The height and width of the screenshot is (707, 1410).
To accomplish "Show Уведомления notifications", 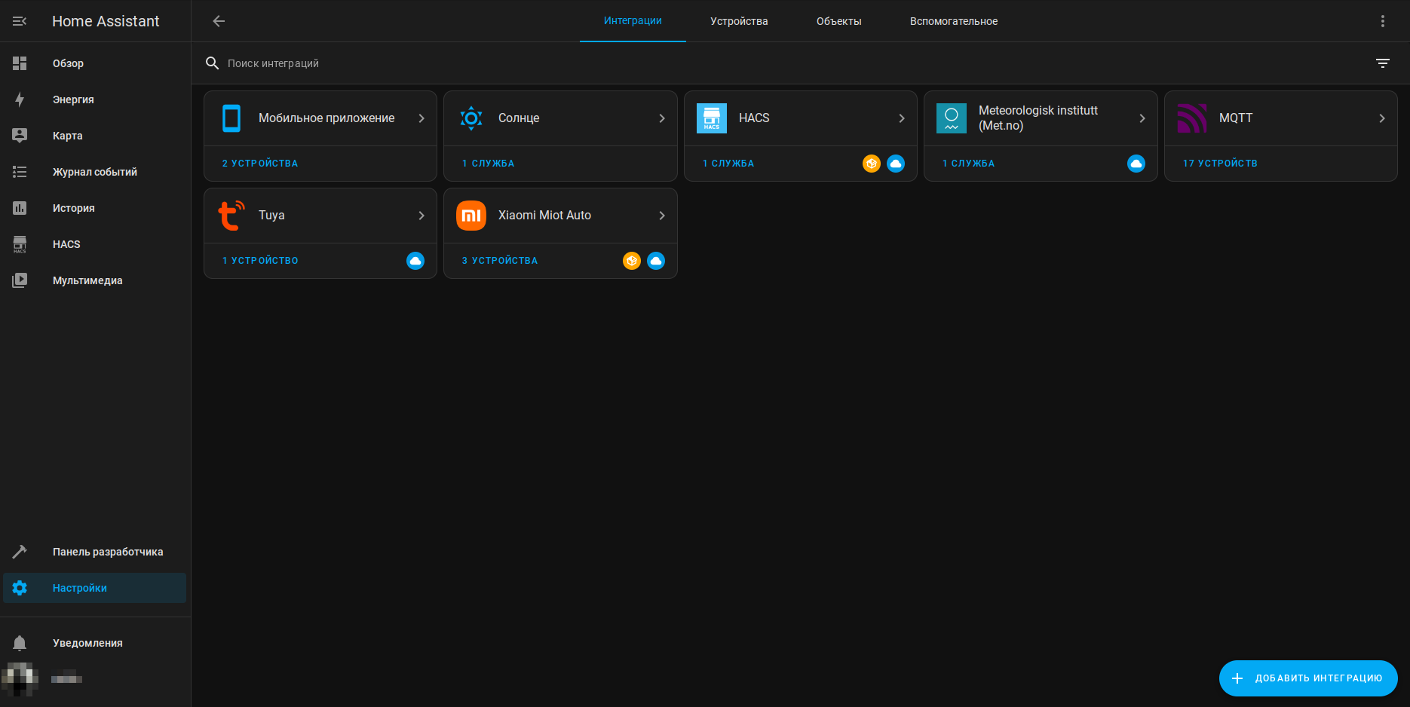I will (95, 643).
